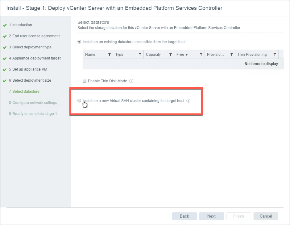This screenshot has width=290, height=225.
Task: Sort by the Capacity column header
Action: (153, 55)
